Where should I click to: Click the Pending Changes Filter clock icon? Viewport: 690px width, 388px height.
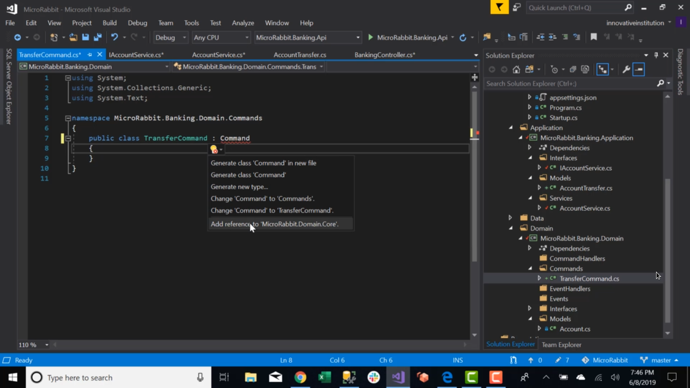(554, 70)
